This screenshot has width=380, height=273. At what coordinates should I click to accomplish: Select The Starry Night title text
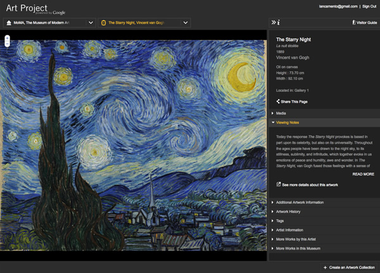point(293,39)
